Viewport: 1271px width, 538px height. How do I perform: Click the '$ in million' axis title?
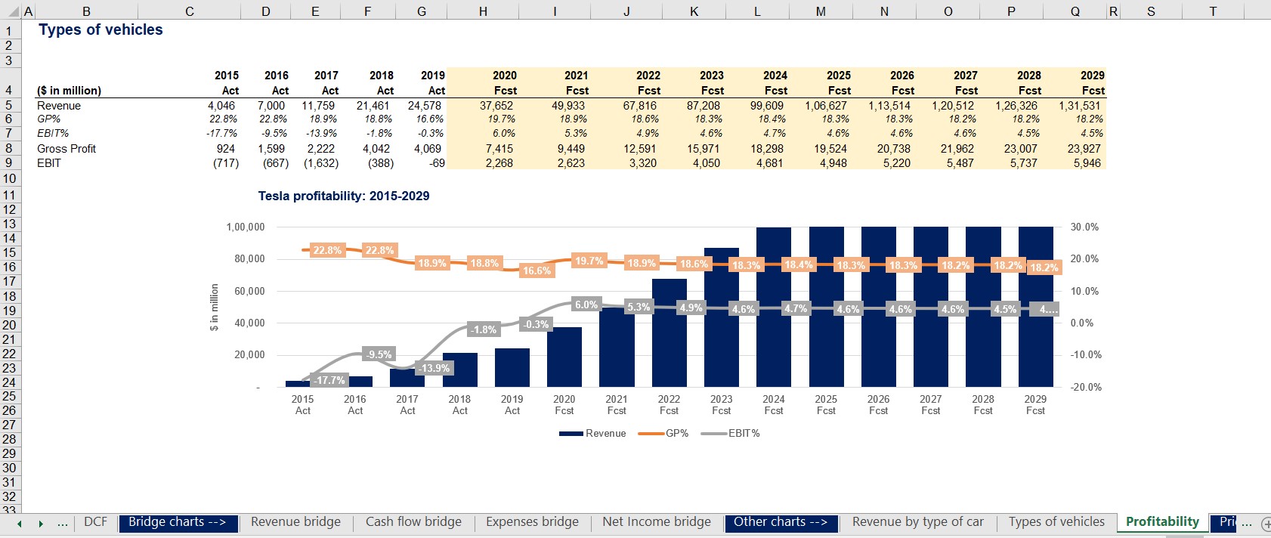(214, 307)
